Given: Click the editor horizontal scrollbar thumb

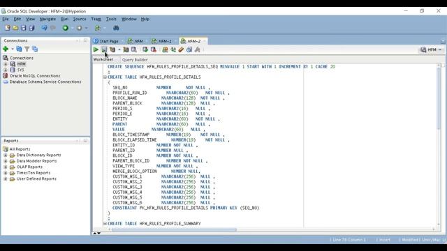Looking at the screenshot, I should (x=174, y=229).
